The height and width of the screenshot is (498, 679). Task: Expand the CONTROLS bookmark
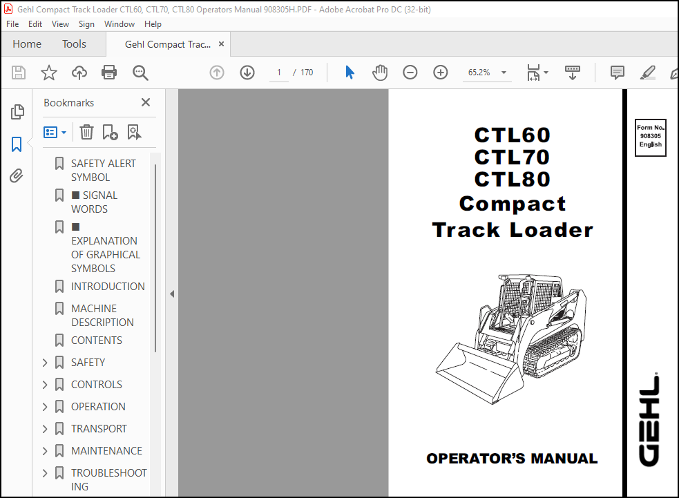click(45, 385)
